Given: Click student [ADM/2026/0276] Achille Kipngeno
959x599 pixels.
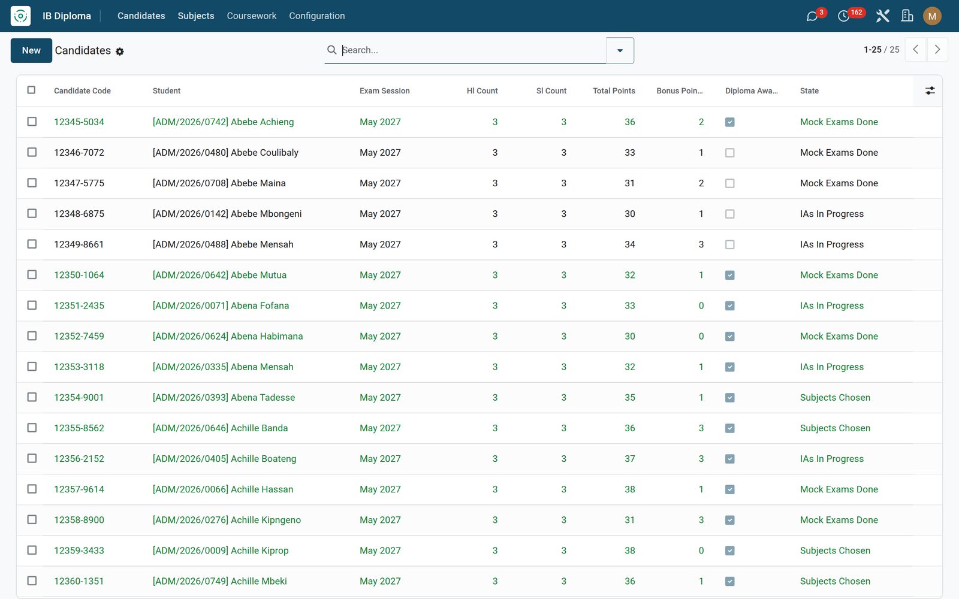Looking at the screenshot, I should 227,520.
